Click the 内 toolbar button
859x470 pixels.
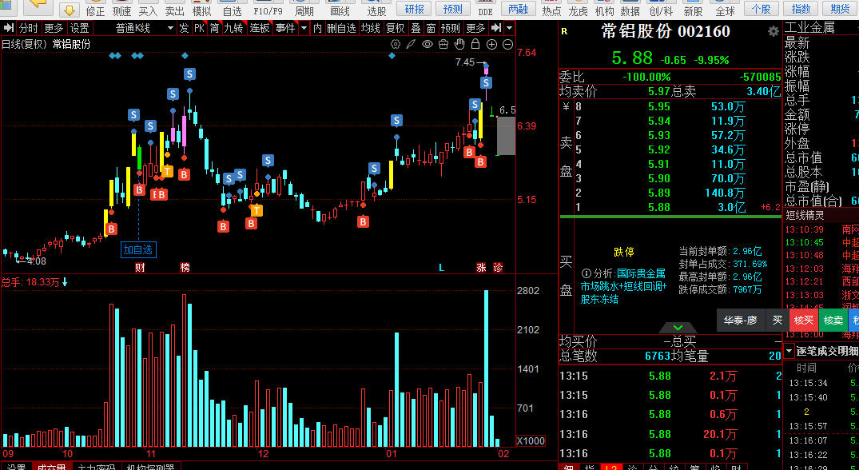(318, 28)
